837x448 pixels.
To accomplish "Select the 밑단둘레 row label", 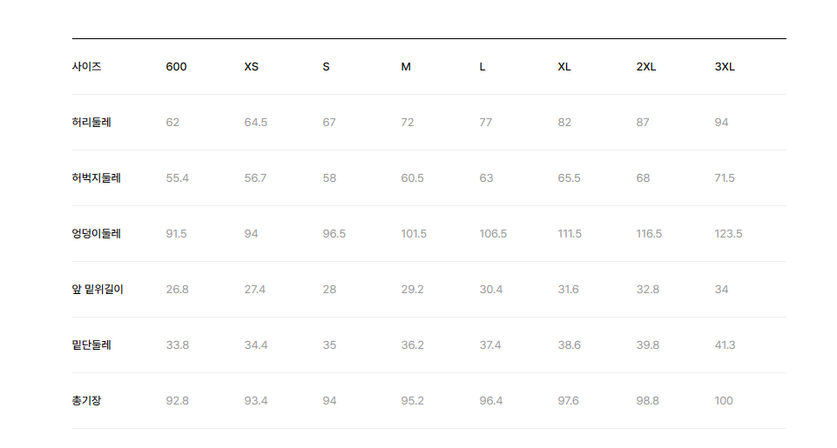I will coord(91,345).
